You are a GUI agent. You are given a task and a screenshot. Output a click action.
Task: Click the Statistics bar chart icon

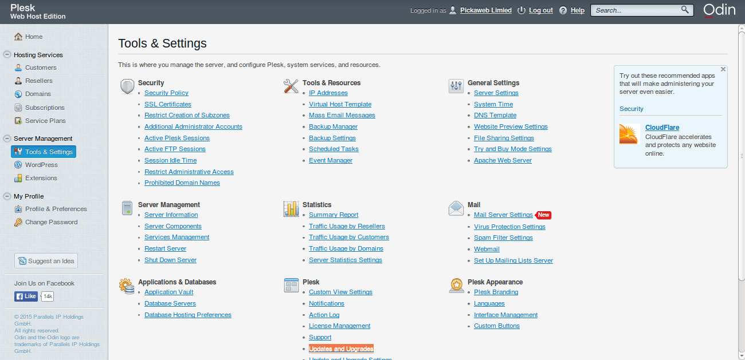[x=292, y=208]
